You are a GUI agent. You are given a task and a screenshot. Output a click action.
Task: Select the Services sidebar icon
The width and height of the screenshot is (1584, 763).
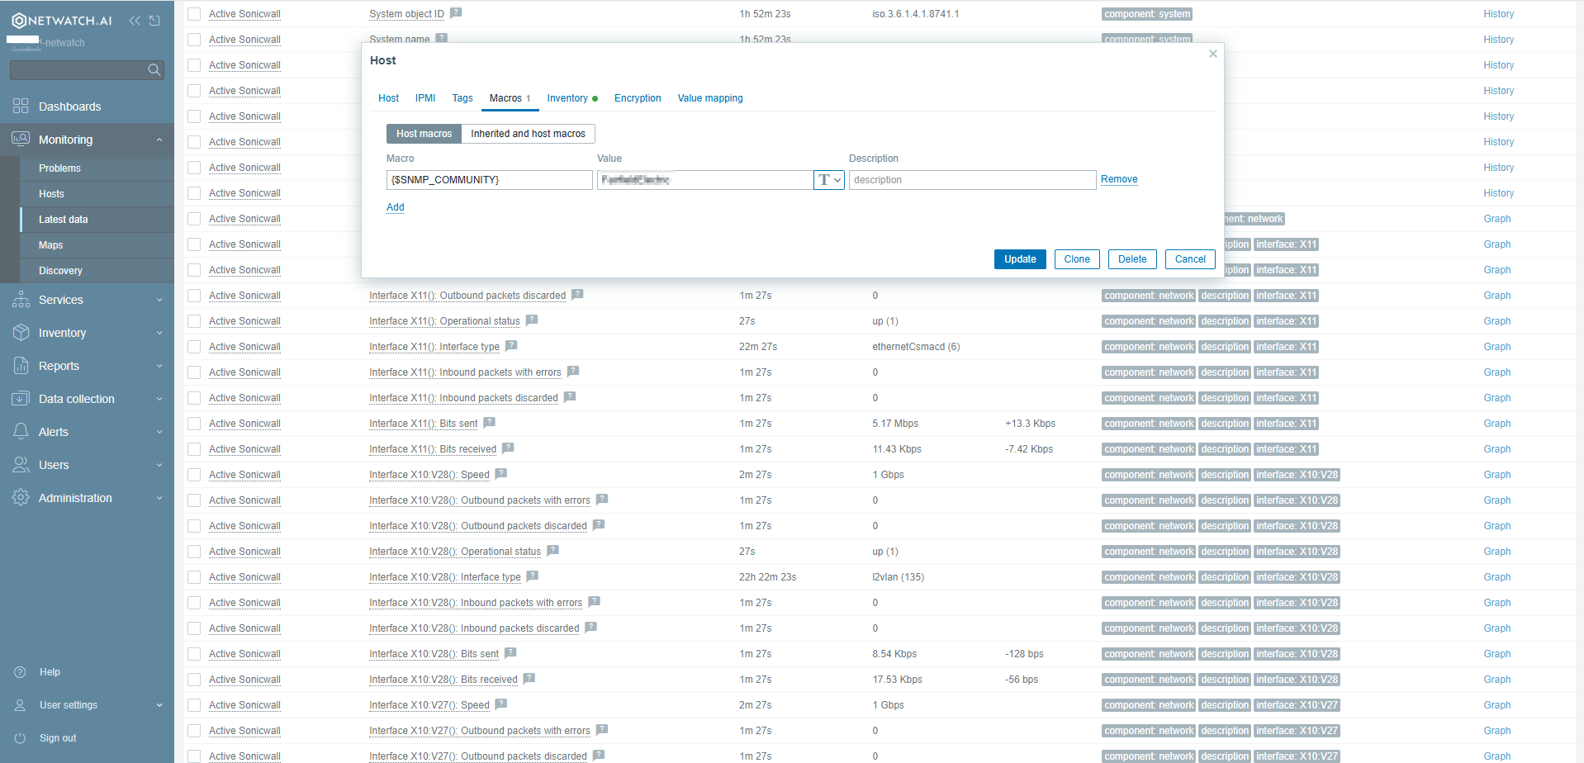pos(20,300)
